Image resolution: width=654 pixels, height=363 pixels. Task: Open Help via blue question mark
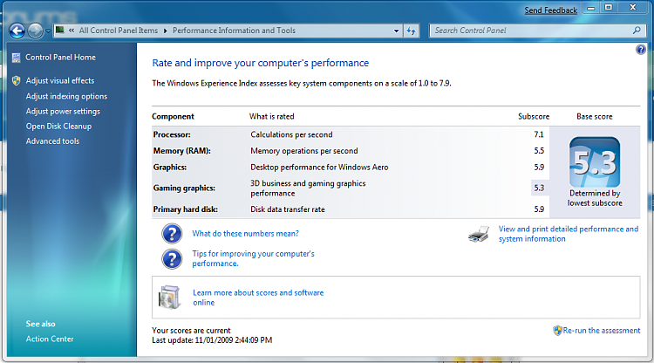pos(641,50)
